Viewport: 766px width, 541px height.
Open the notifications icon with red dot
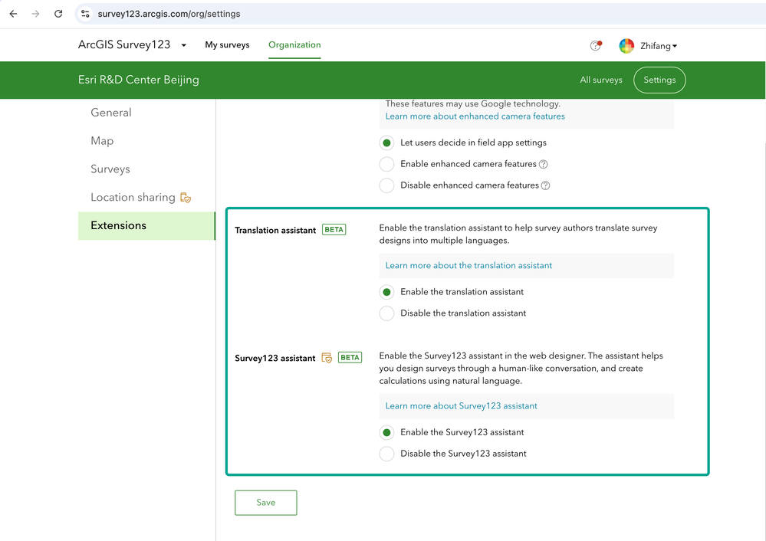pos(596,45)
